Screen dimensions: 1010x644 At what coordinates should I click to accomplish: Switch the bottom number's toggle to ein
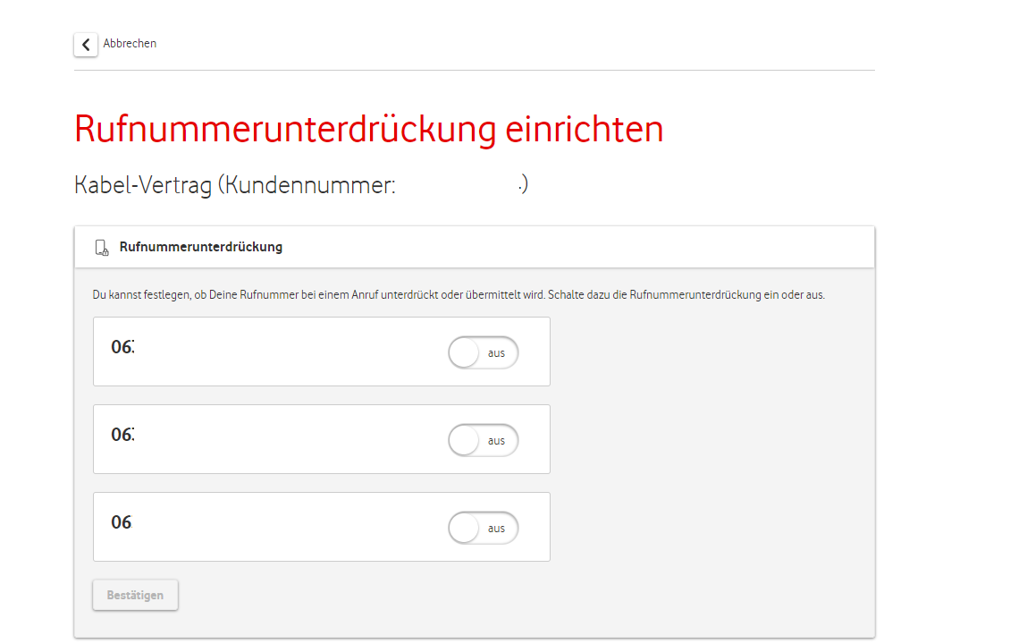coord(483,528)
